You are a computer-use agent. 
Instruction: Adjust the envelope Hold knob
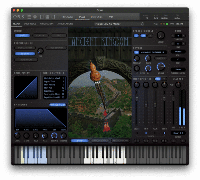point(36,136)
